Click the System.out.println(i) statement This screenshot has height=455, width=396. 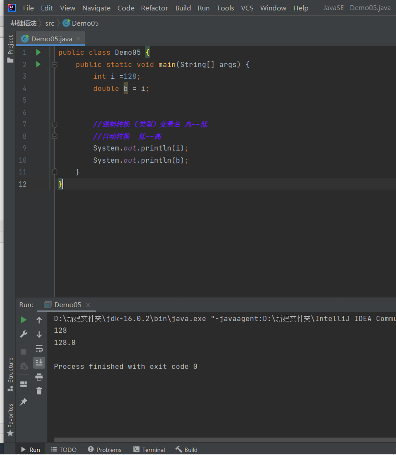[x=141, y=148]
